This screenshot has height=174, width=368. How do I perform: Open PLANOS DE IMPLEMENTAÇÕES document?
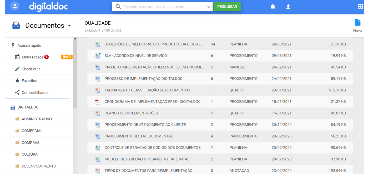click(131, 113)
